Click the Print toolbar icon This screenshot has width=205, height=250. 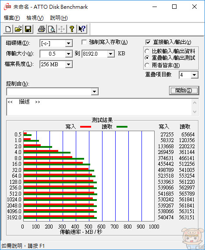(x=42, y=29)
